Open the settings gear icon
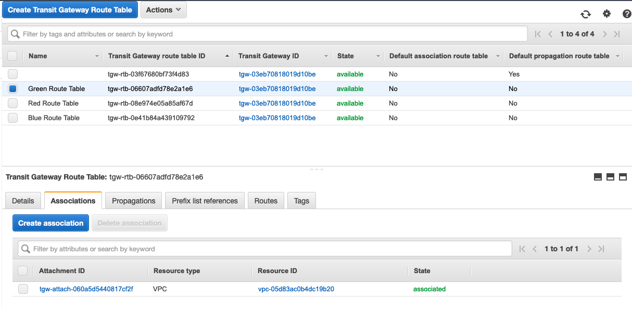This screenshot has width=632, height=309. point(606,14)
